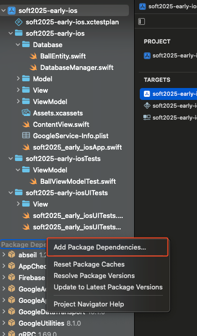Select the app target with the blue icon
This screenshot has width=197, height=336.
(147, 94)
